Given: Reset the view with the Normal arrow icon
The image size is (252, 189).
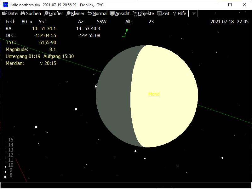Looking at the screenshot, I should (89, 14).
